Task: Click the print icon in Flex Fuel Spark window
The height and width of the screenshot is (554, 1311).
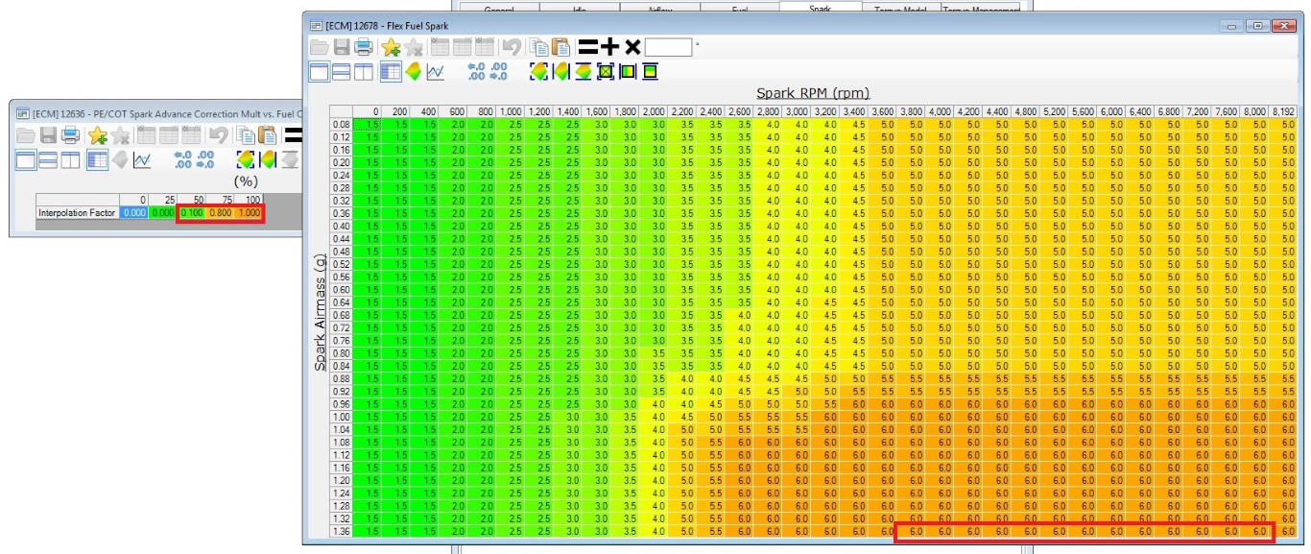Action: (x=364, y=47)
